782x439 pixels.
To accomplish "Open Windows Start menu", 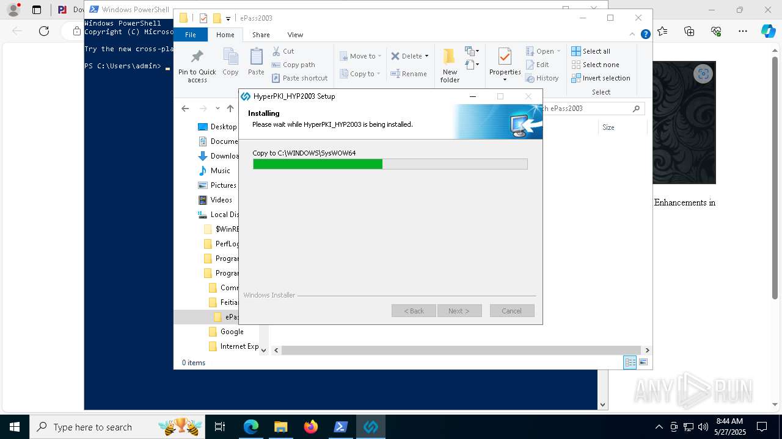I will 15,427.
